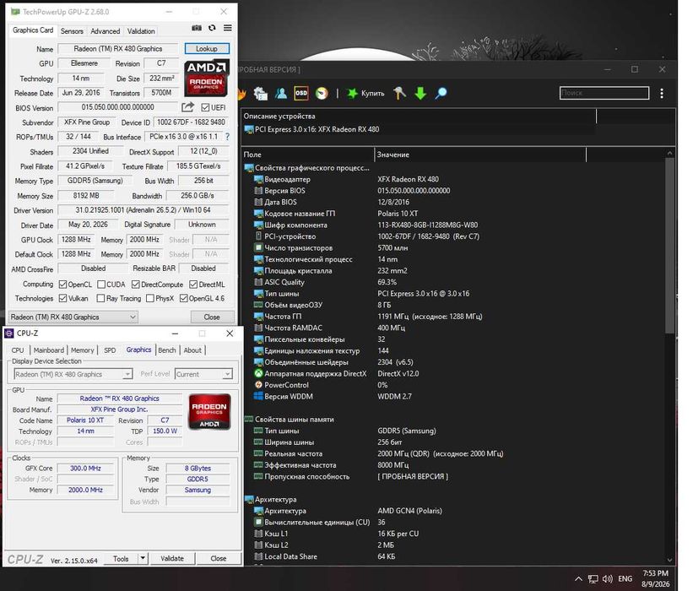This screenshot has width=693, height=591.
Task: Click scroll-down arrow in AIDA64 list
Action: pos(670,560)
